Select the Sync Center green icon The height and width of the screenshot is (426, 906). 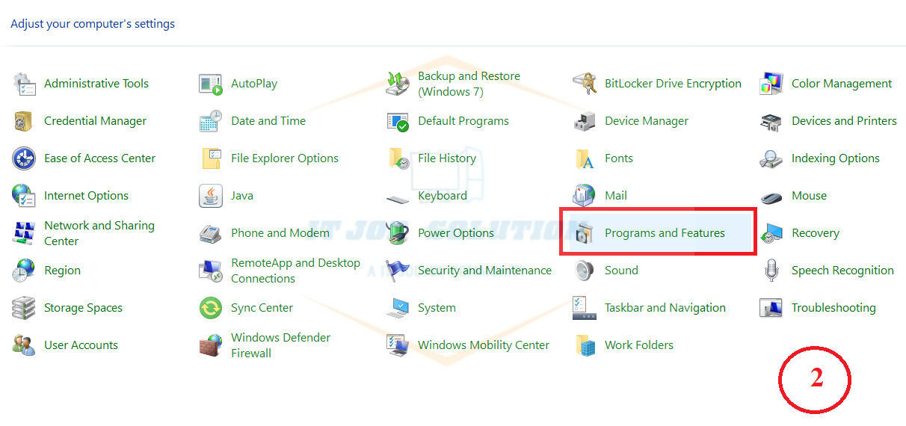click(211, 308)
